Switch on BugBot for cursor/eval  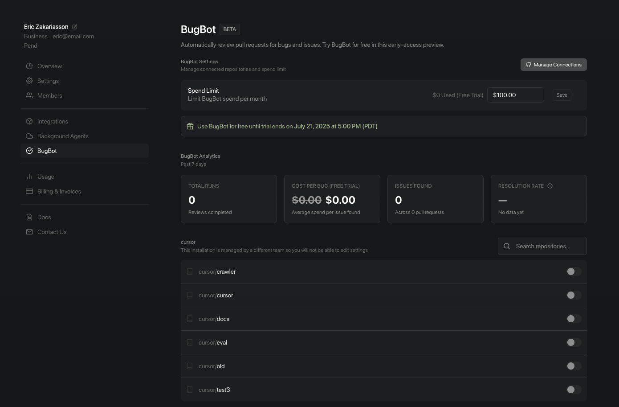[x=574, y=342]
